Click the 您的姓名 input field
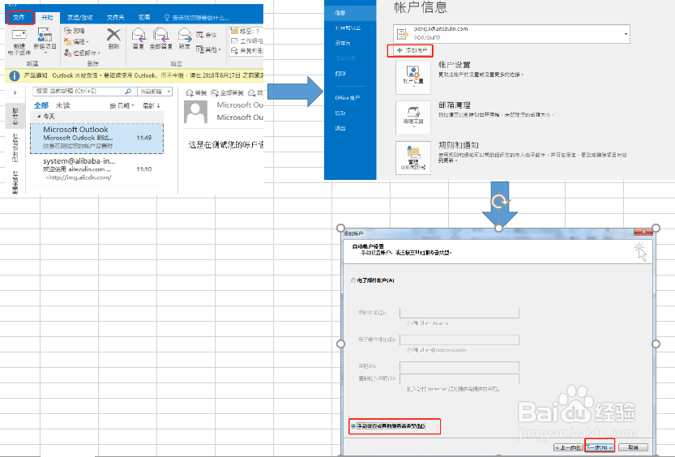The height and width of the screenshot is (457, 675). coord(459,313)
